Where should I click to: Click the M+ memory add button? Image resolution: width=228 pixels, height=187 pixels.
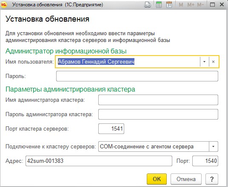[191, 5]
